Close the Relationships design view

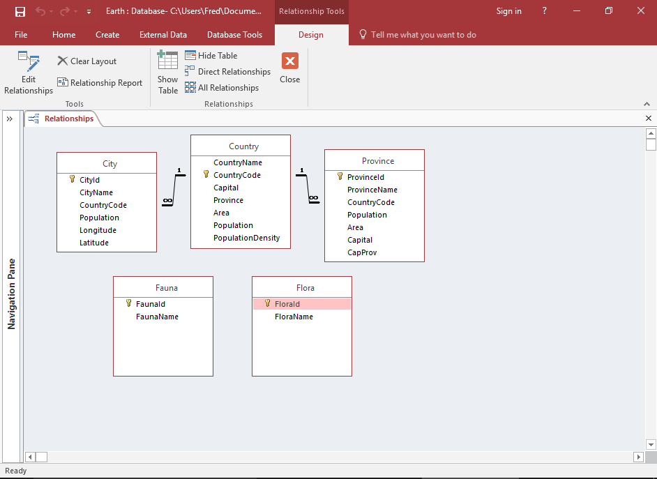click(289, 68)
